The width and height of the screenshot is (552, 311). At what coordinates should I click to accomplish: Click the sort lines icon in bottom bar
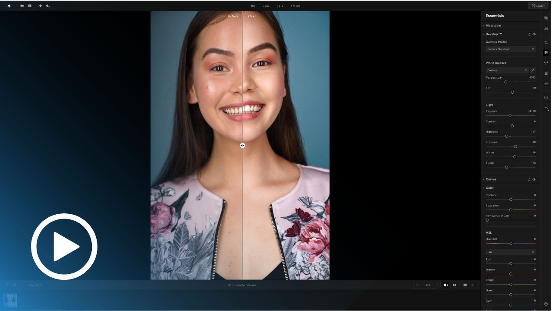[474, 285]
